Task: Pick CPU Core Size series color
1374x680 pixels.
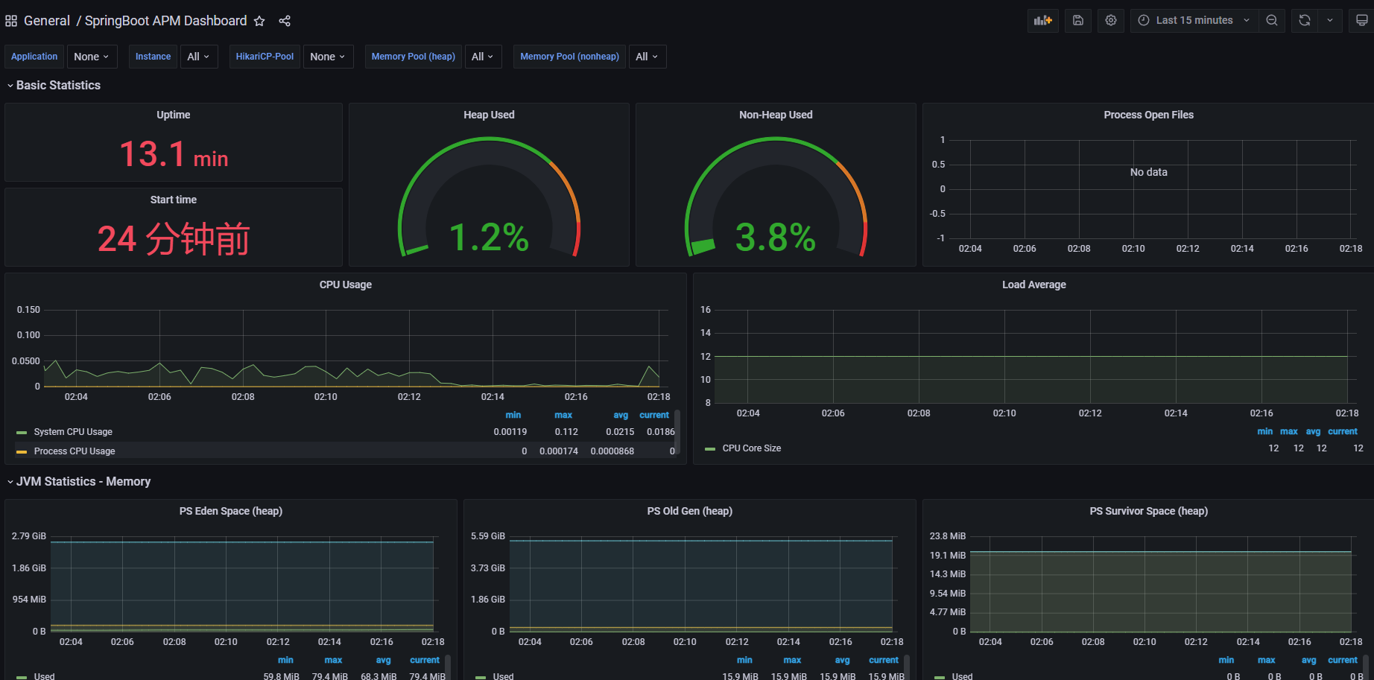Action: 710,448
